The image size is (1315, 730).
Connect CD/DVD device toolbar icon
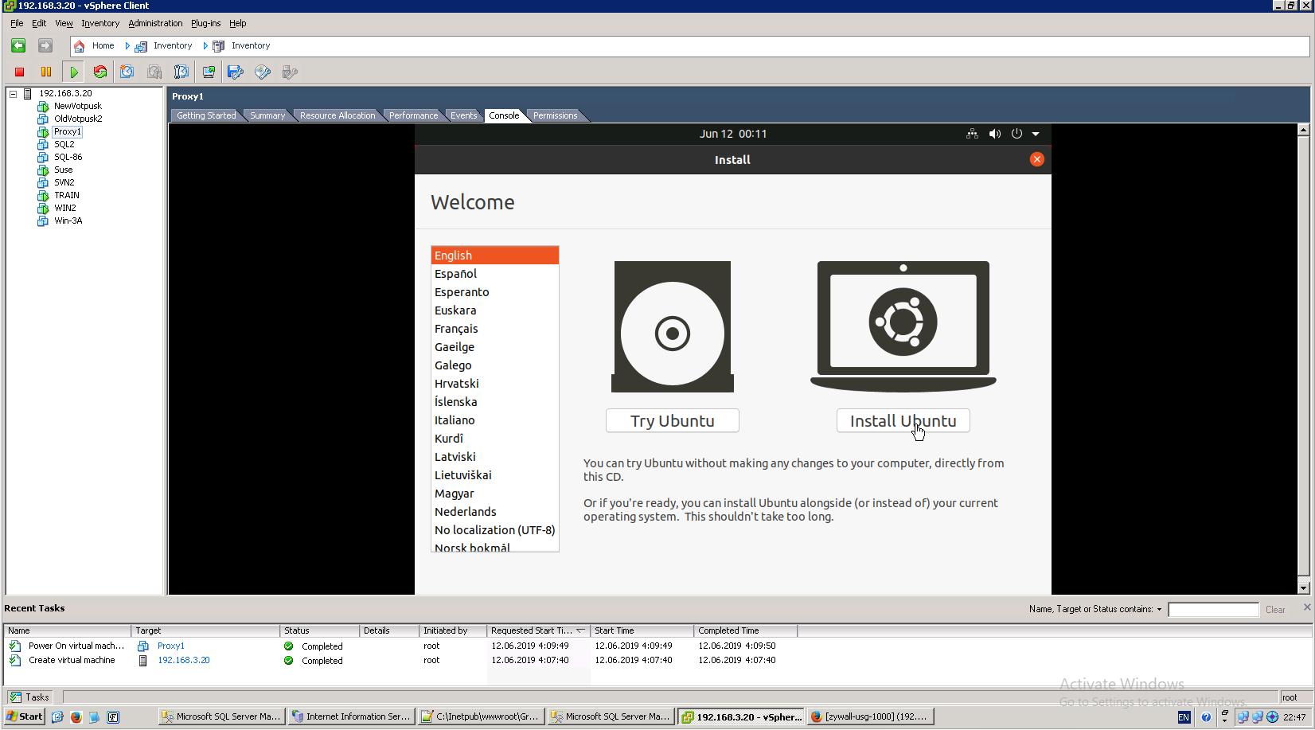point(263,72)
